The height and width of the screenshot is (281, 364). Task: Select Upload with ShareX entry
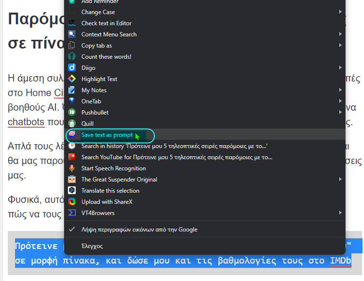[x=205, y=201]
